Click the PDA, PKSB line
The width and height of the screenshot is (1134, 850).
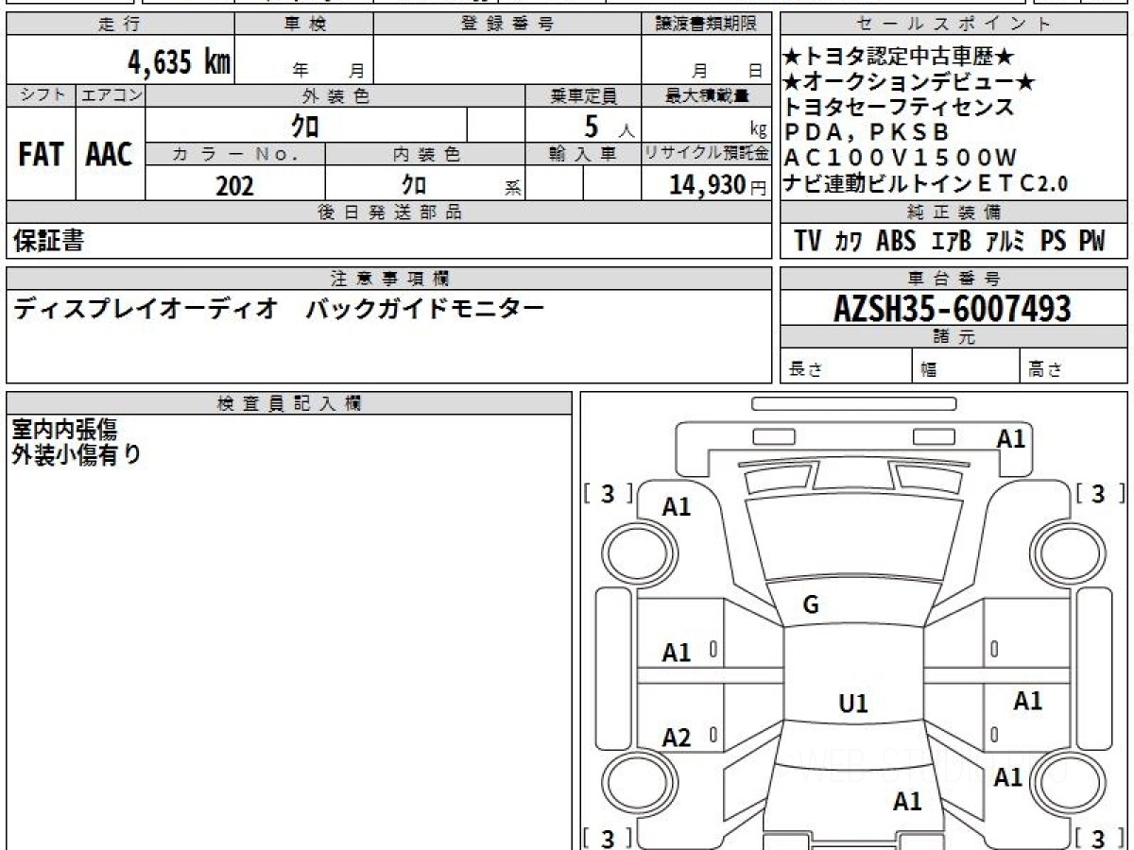867,133
